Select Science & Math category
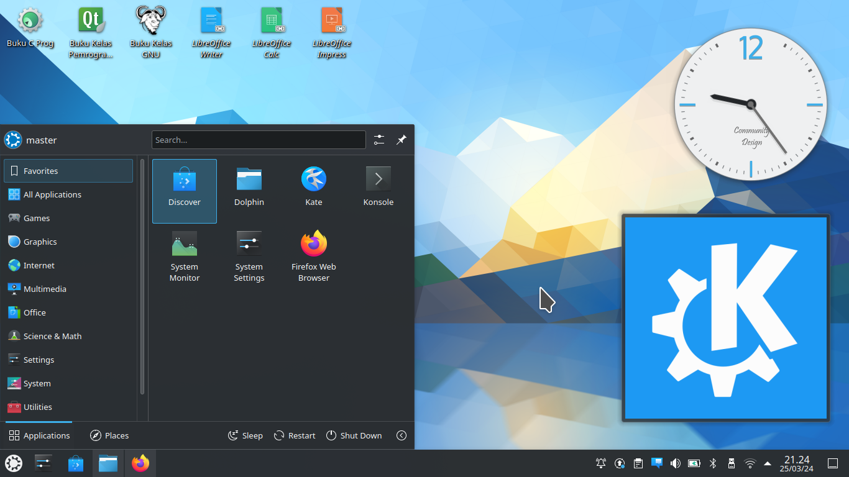The height and width of the screenshot is (477, 849). coord(68,336)
